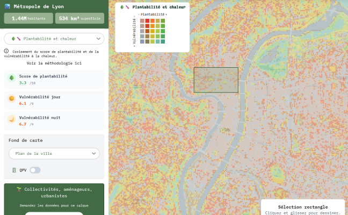Enable the QPV toggle switch

[34, 170]
